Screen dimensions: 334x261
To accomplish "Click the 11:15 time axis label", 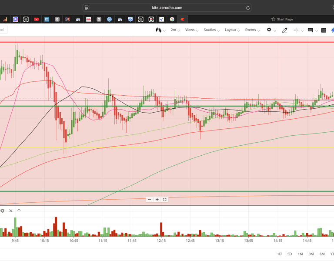I will [x=103, y=241].
